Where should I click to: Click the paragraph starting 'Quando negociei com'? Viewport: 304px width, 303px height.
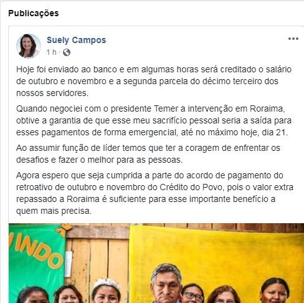(154, 120)
